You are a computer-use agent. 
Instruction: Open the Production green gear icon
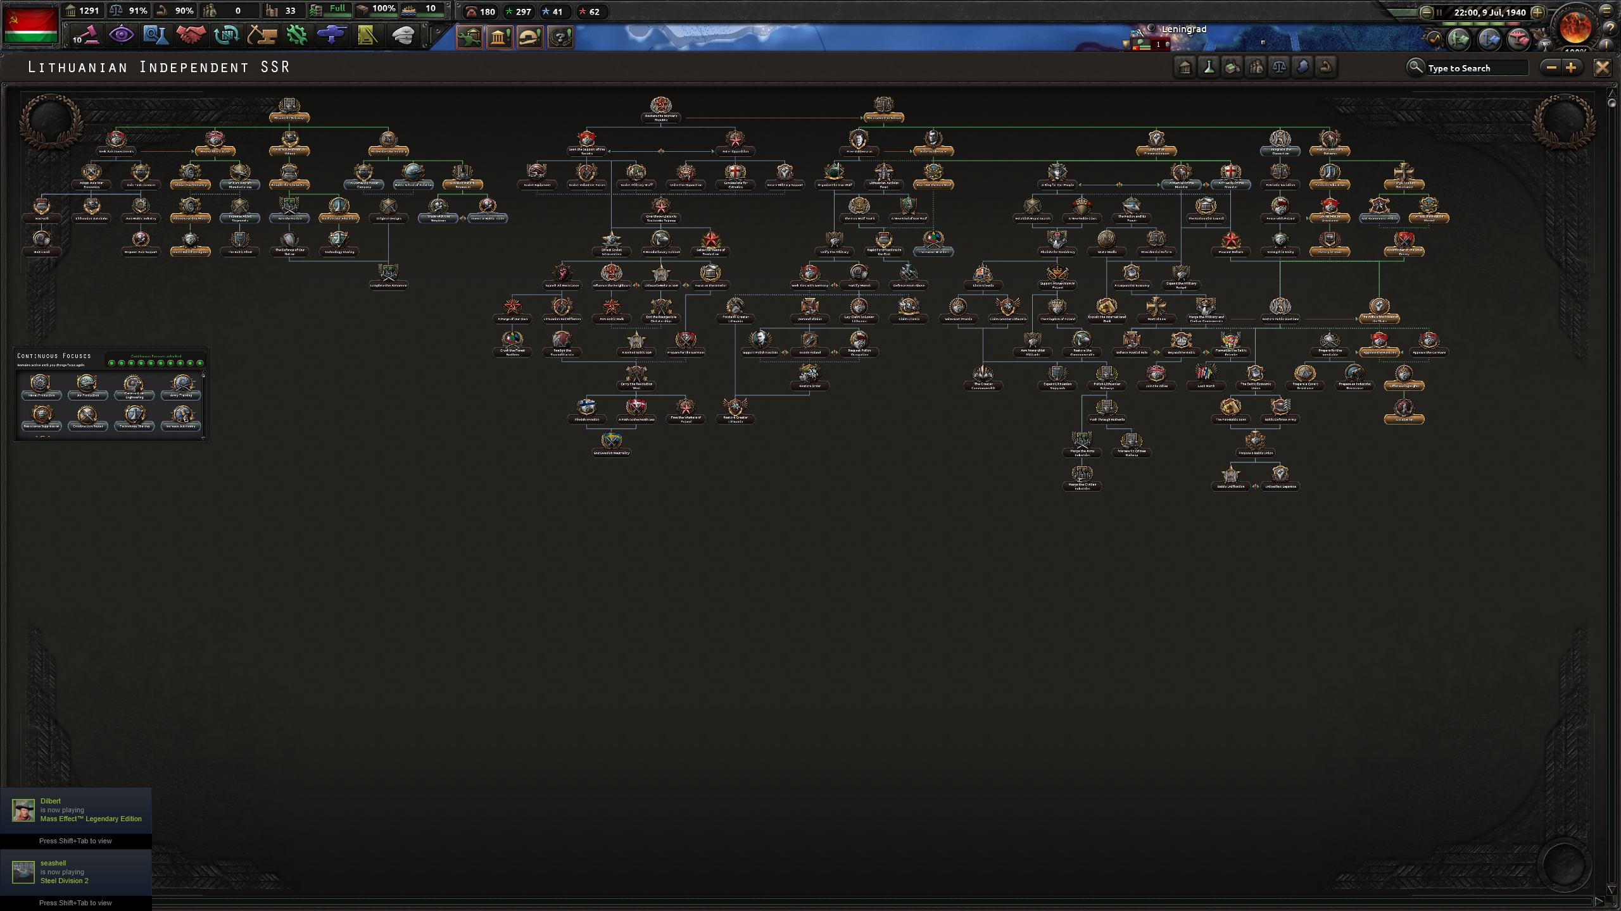[296, 35]
